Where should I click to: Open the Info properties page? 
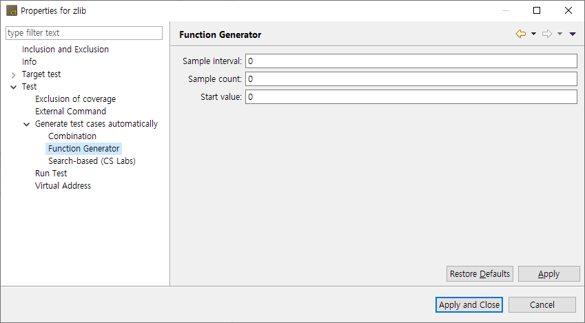tap(30, 62)
